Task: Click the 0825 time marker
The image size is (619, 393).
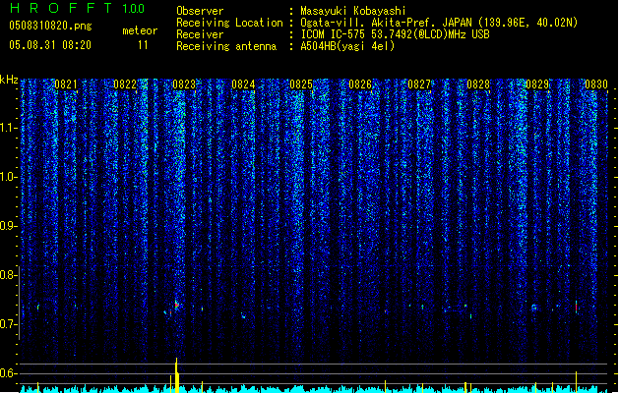Action: pos(301,84)
